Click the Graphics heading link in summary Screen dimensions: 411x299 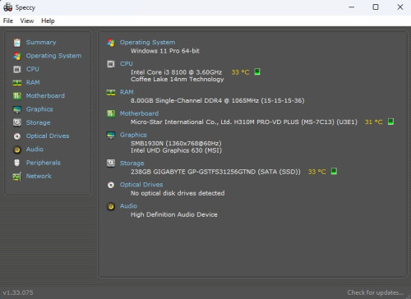coord(133,135)
